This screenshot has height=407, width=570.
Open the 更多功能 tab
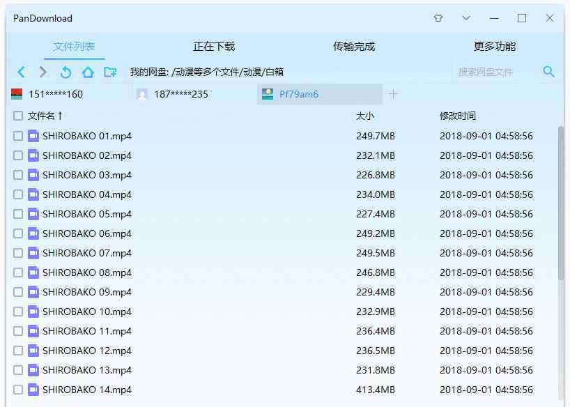pos(495,47)
